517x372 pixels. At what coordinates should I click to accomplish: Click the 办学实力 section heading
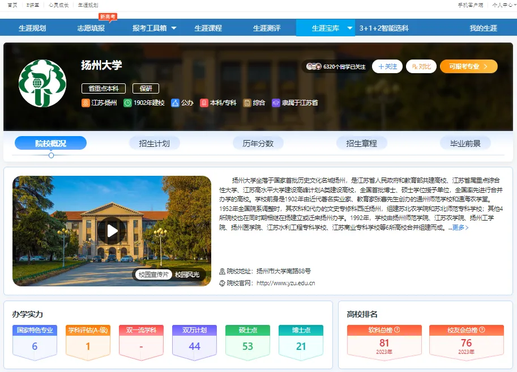coord(28,314)
